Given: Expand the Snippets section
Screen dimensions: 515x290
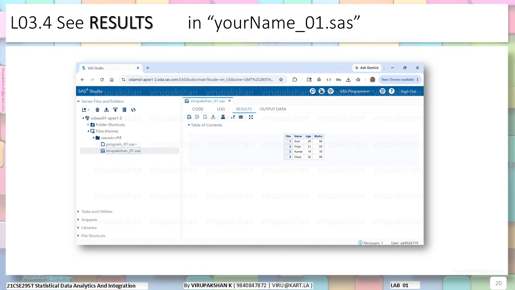Looking at the screenshot, I should [78, 220].
